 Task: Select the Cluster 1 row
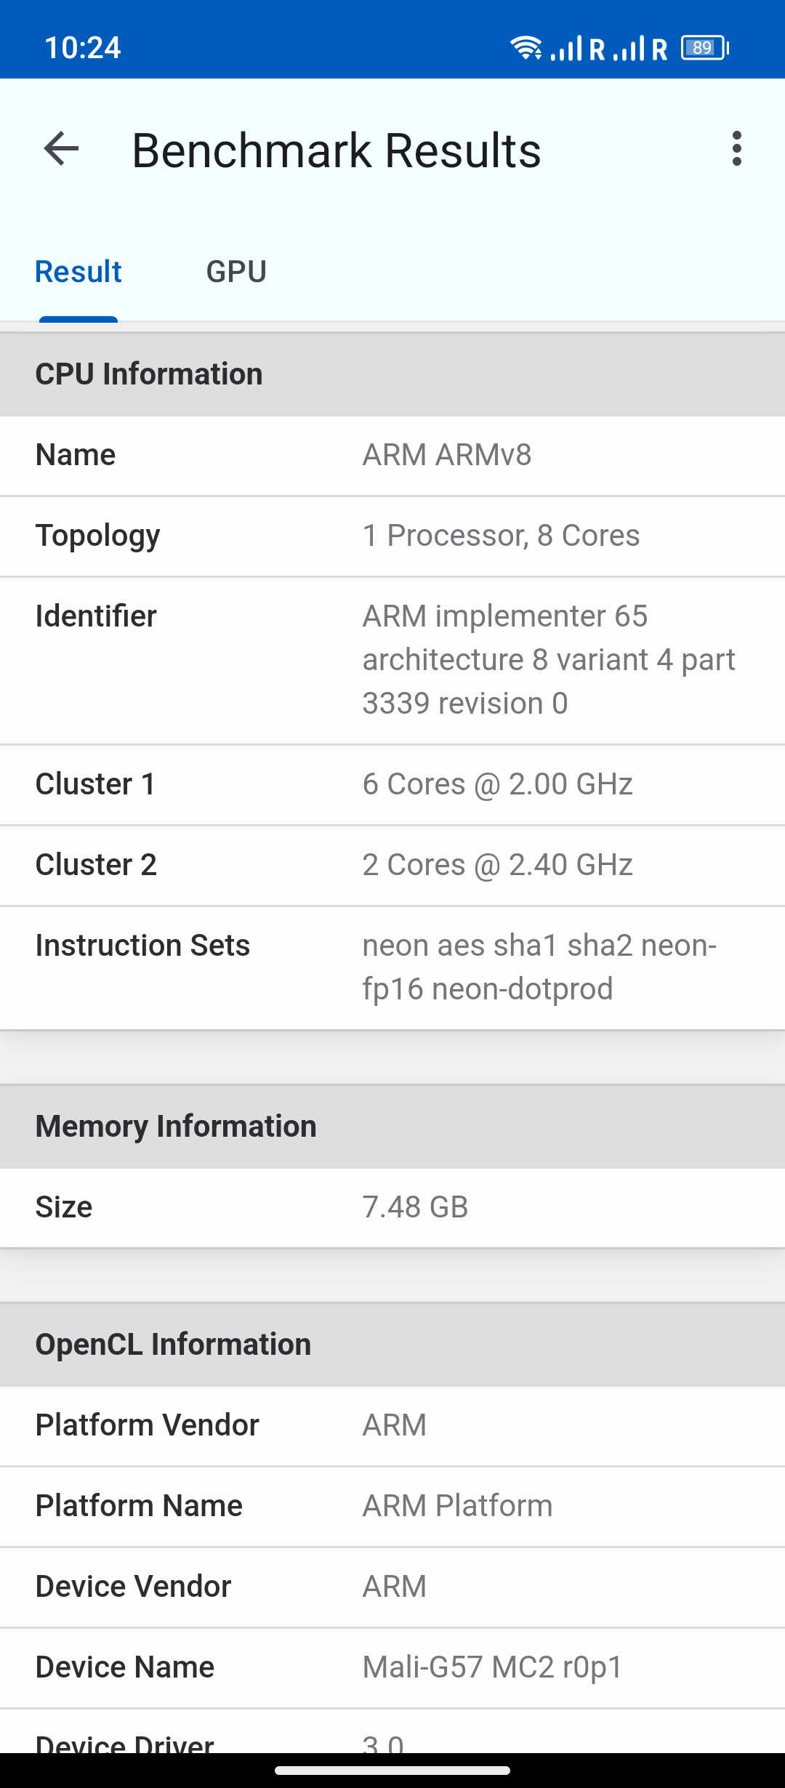(392, 785)
